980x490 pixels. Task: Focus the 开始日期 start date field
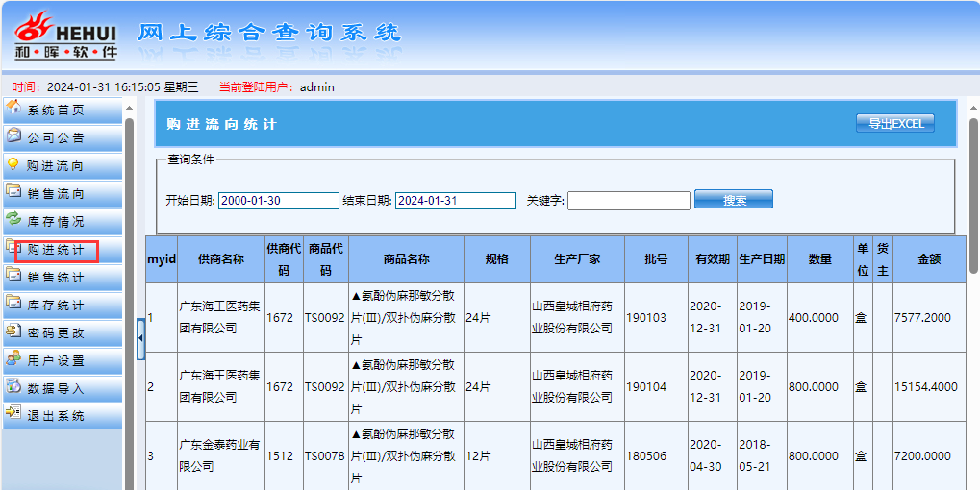[278, 201]
